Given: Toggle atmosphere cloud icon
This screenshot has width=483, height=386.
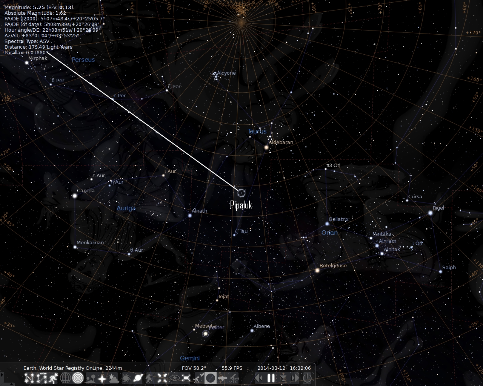Looking at the screenshot, I should click(113, 378).
